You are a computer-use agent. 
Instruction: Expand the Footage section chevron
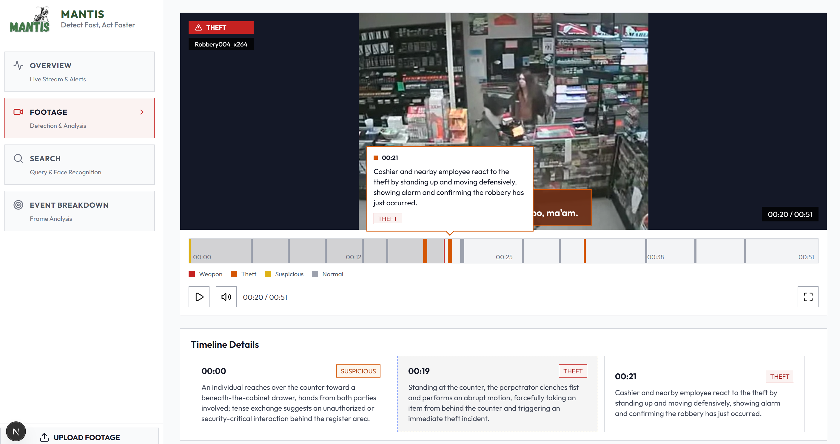141,112
